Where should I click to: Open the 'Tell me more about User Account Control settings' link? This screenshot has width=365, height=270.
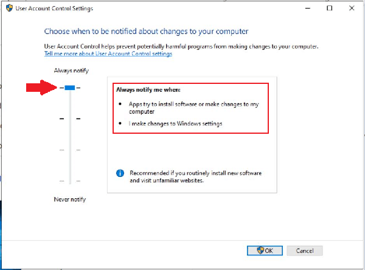(108, 54)
